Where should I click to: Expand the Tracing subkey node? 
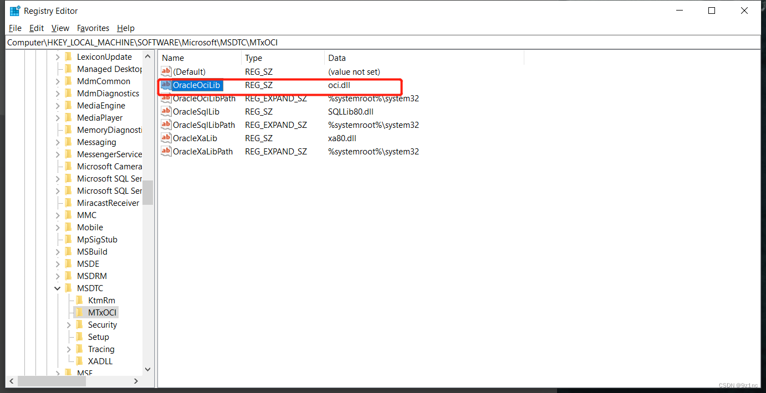tap(69, 349)
